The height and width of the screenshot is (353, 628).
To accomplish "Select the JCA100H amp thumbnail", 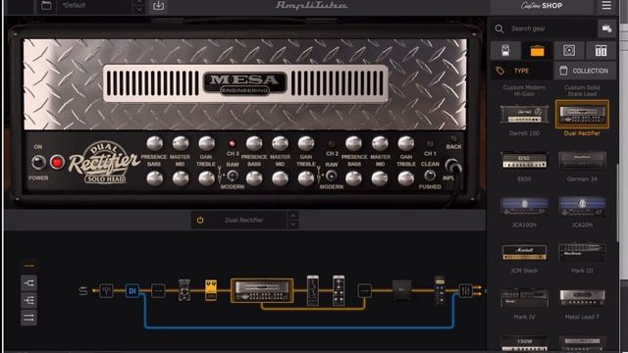I will [x=524, y=207].
